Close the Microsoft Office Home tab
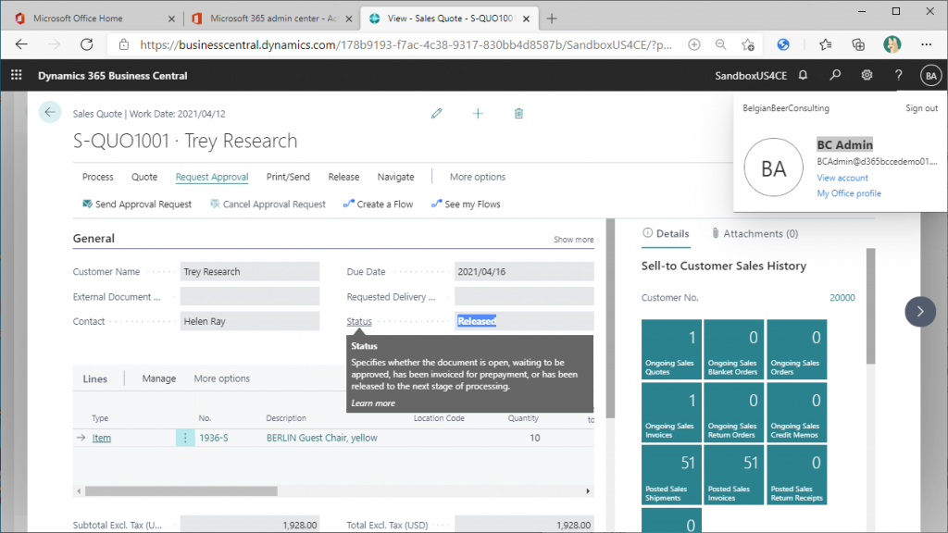 (x=171, y=19)
